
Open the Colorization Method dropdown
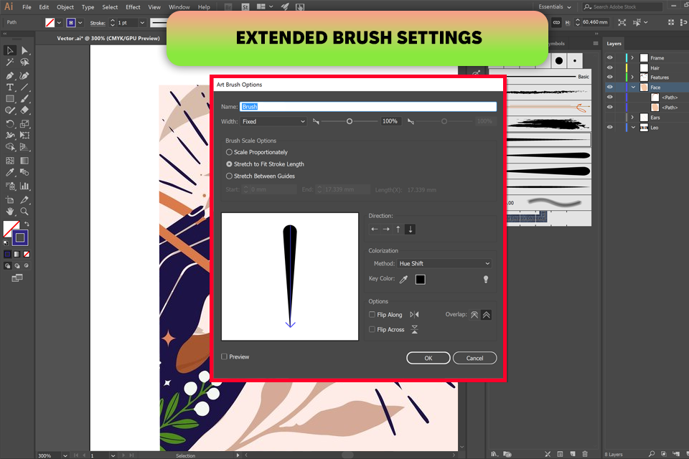pos(444,263)
